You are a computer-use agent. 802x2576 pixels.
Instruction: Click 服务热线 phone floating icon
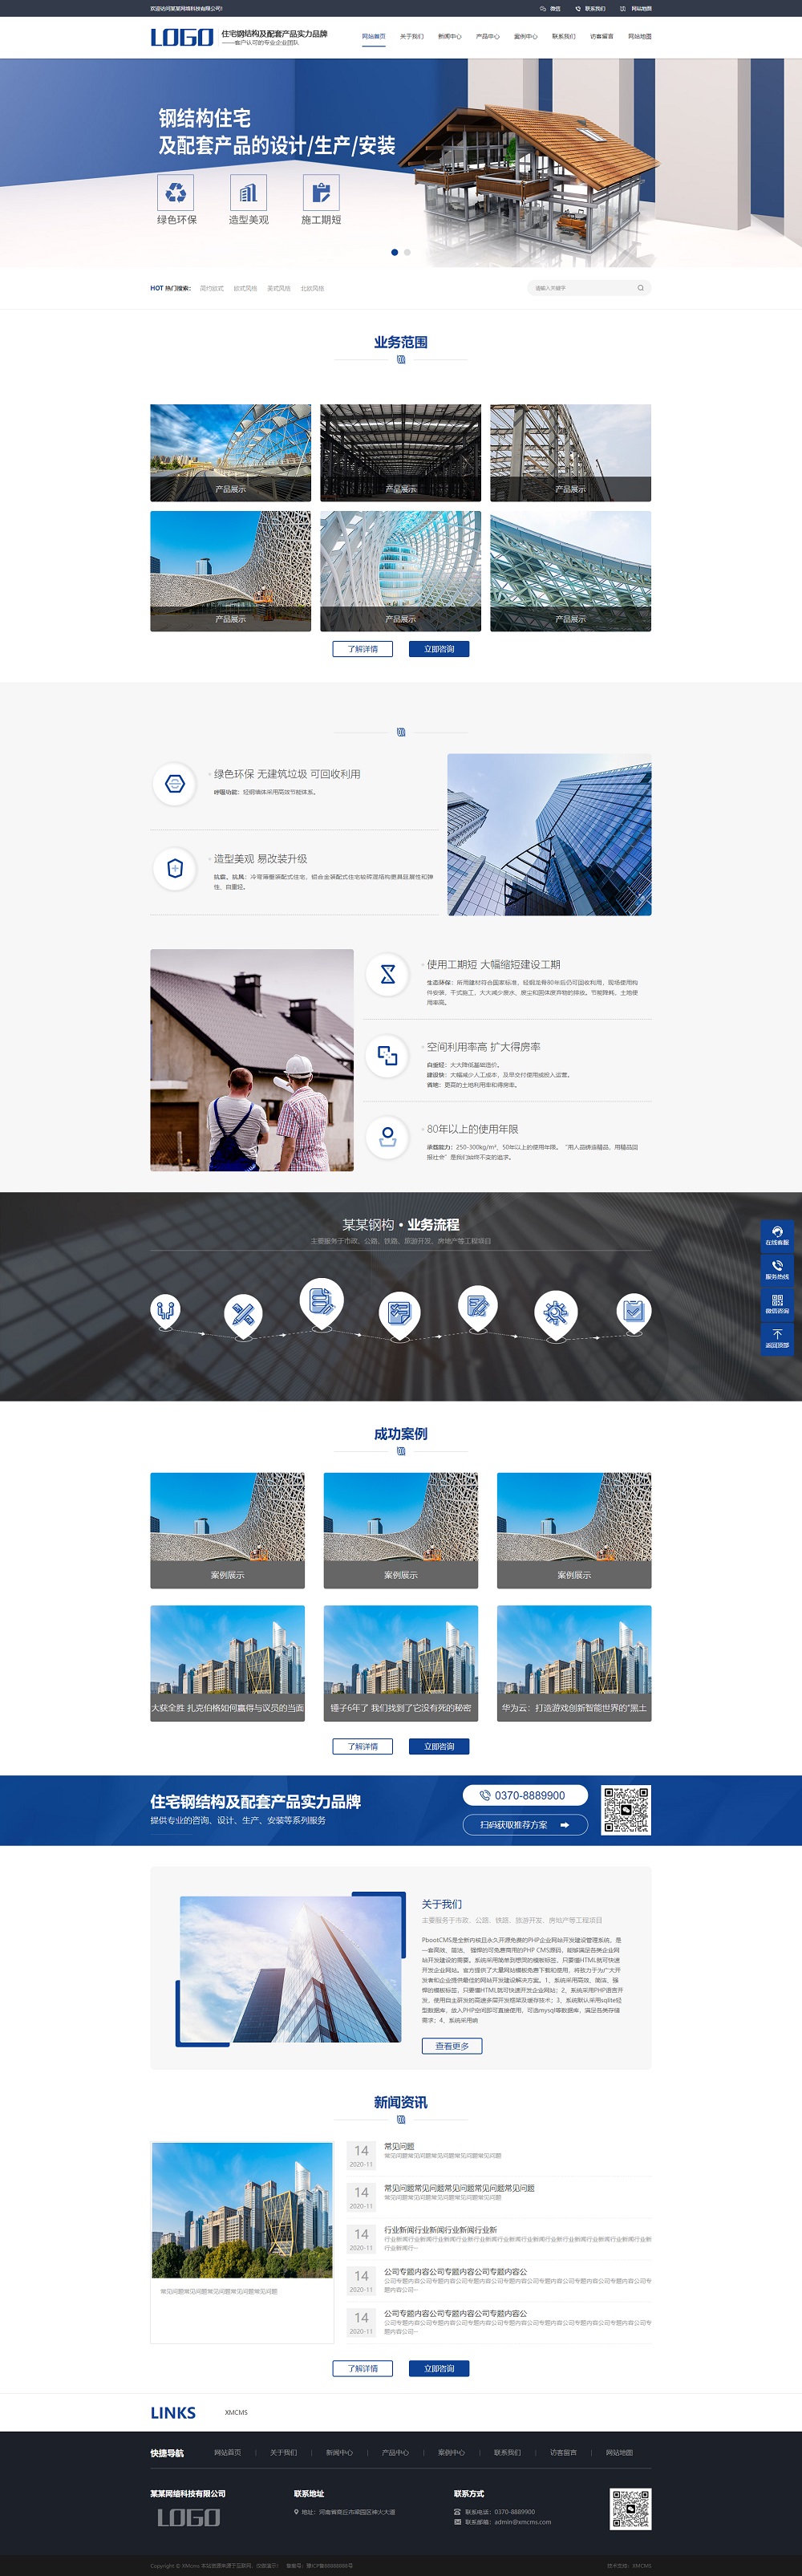(777, 1267)
